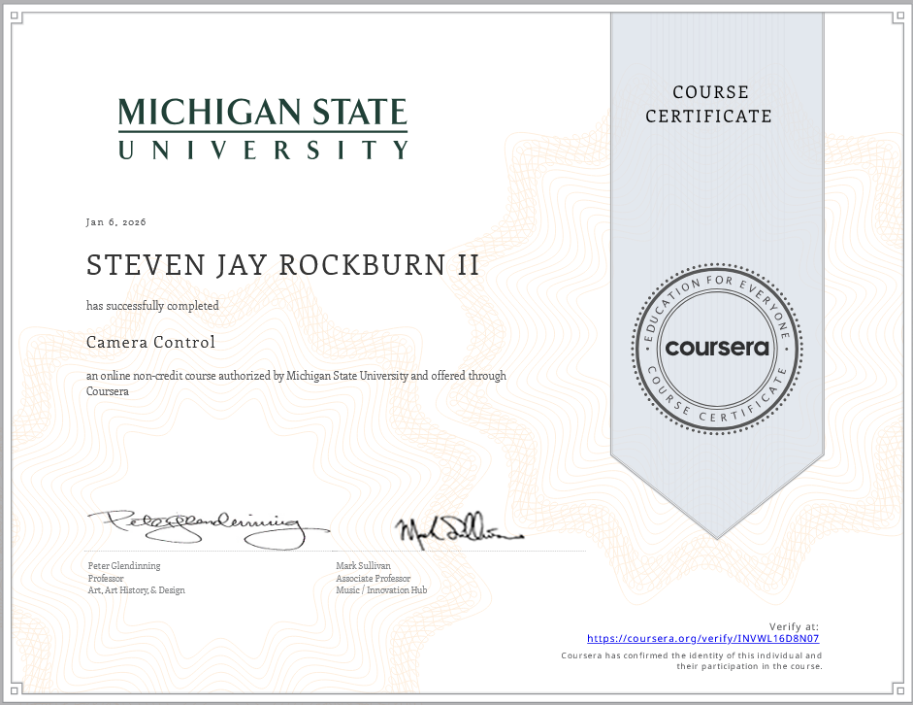This screenshot has height=705, width=913.
Task: Click the printed name Peter Glendinning
Action: 124,566
